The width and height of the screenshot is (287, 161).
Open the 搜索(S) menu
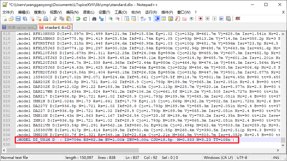pos(40,12)
